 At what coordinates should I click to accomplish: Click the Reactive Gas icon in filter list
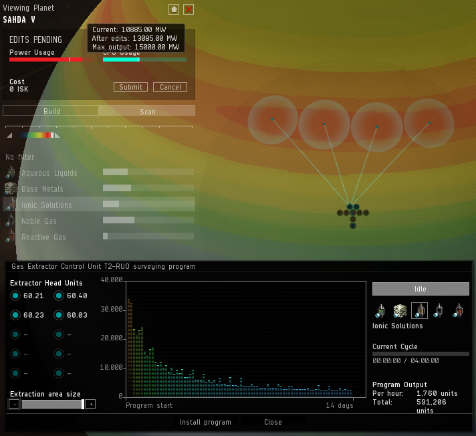pos(11,237)
